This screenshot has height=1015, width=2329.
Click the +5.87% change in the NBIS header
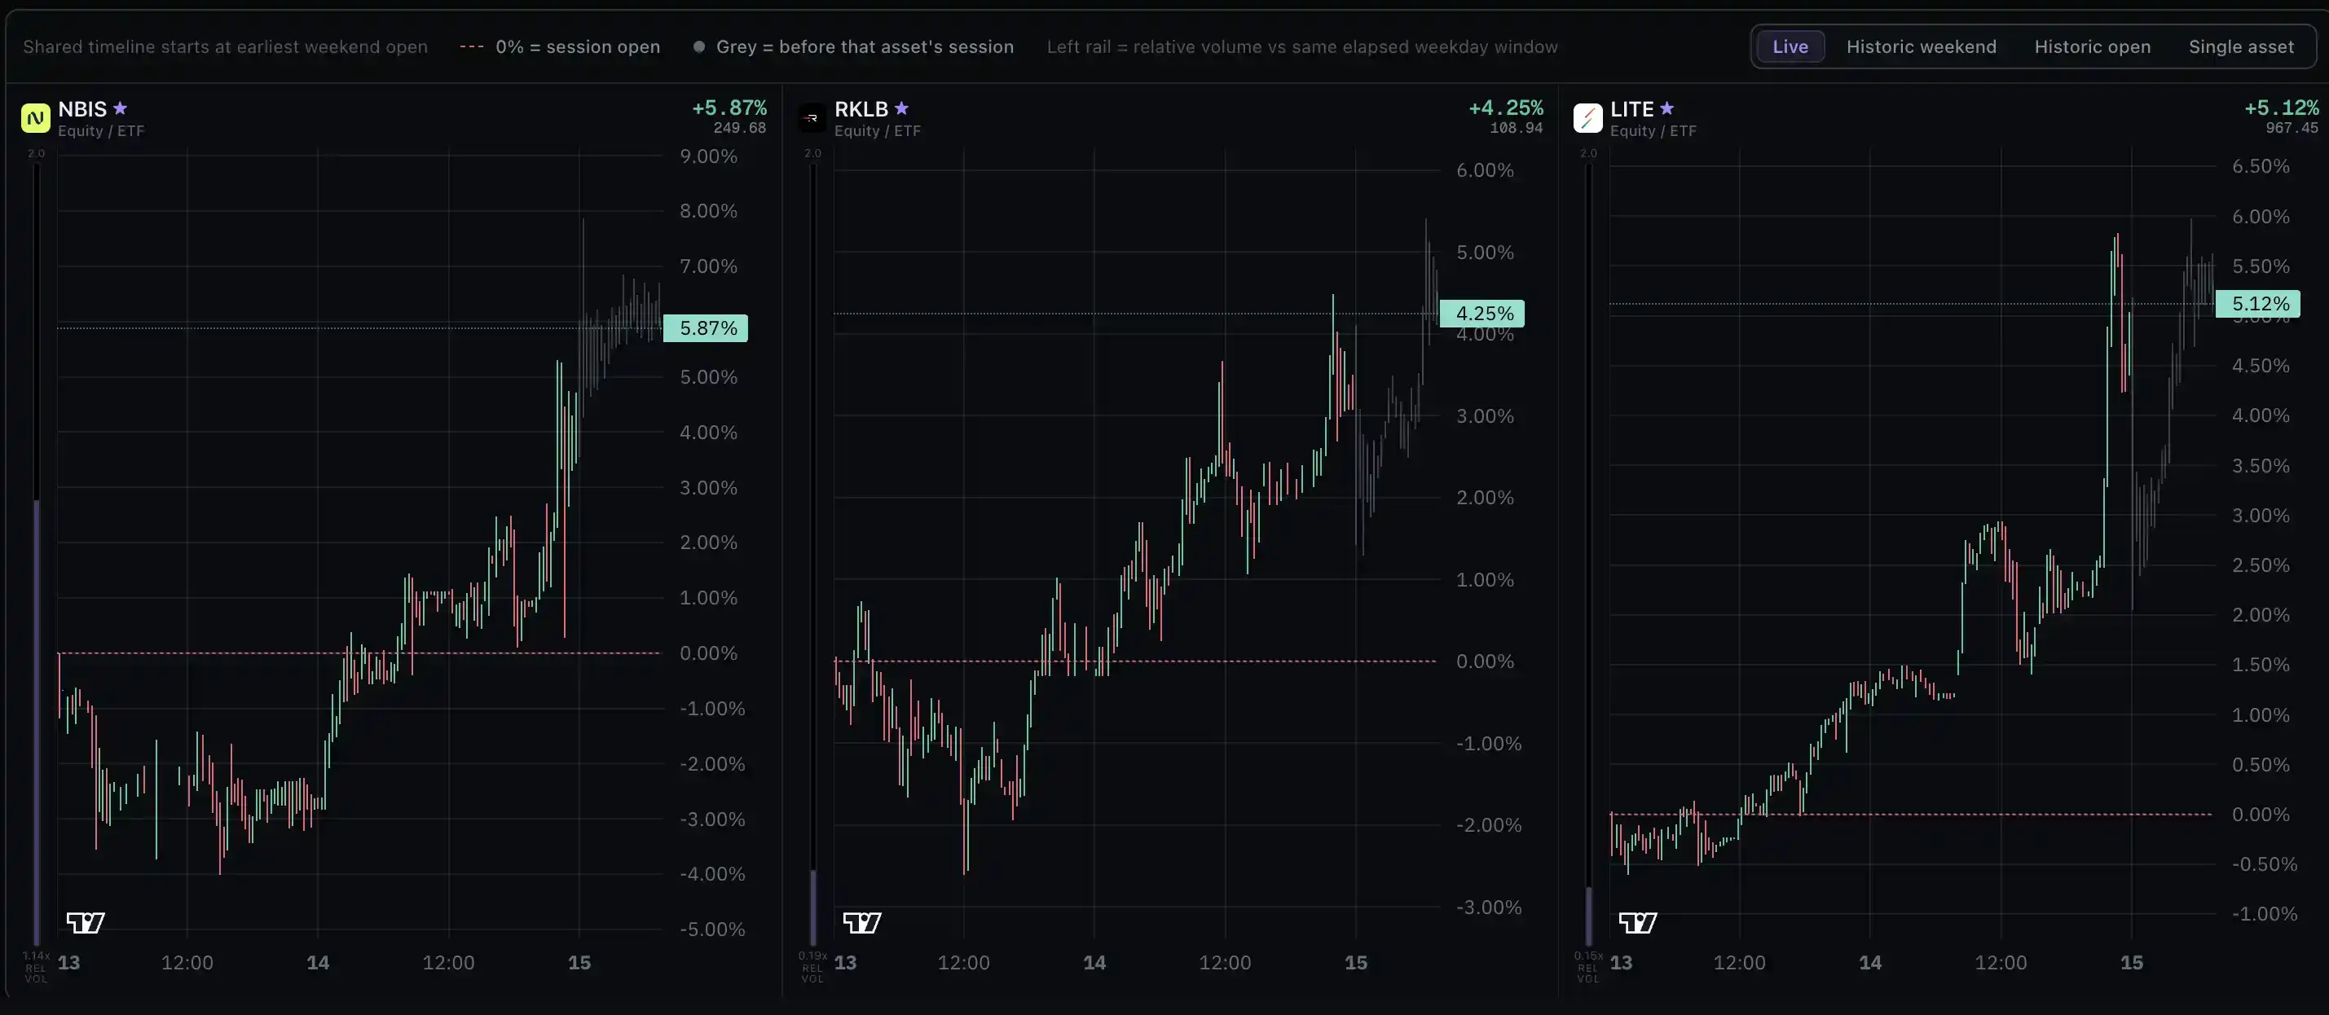(729, 108)
